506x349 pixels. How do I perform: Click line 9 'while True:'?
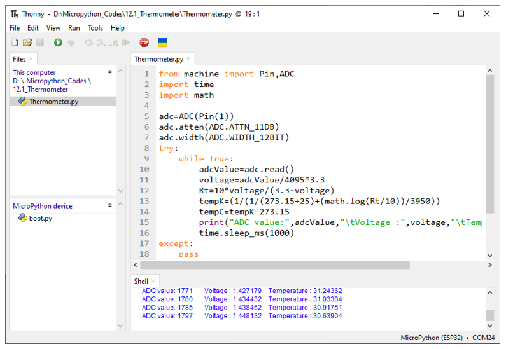click(x=206, y=159)
